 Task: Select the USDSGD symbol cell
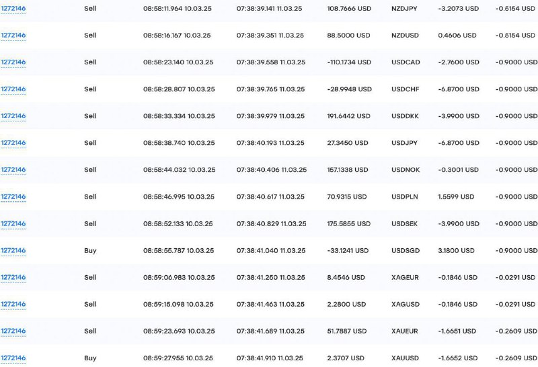(x=406, y=251)
